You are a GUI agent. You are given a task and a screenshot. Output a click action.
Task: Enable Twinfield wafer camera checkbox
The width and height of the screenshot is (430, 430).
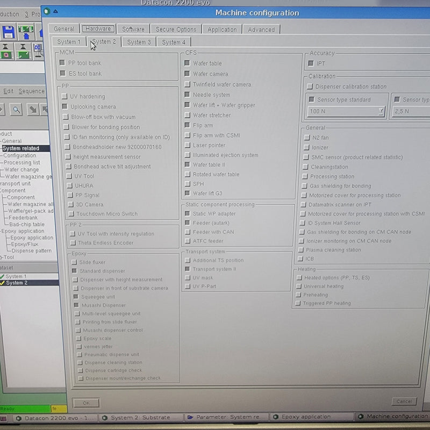[187, 84]
